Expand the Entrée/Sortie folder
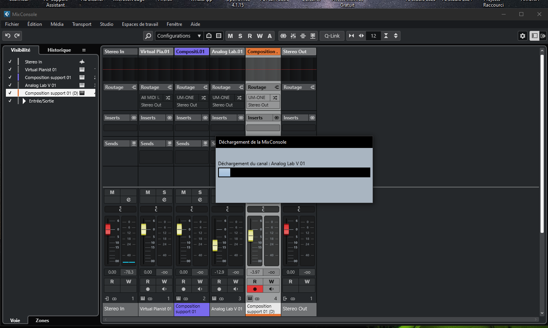 (24, 101)
